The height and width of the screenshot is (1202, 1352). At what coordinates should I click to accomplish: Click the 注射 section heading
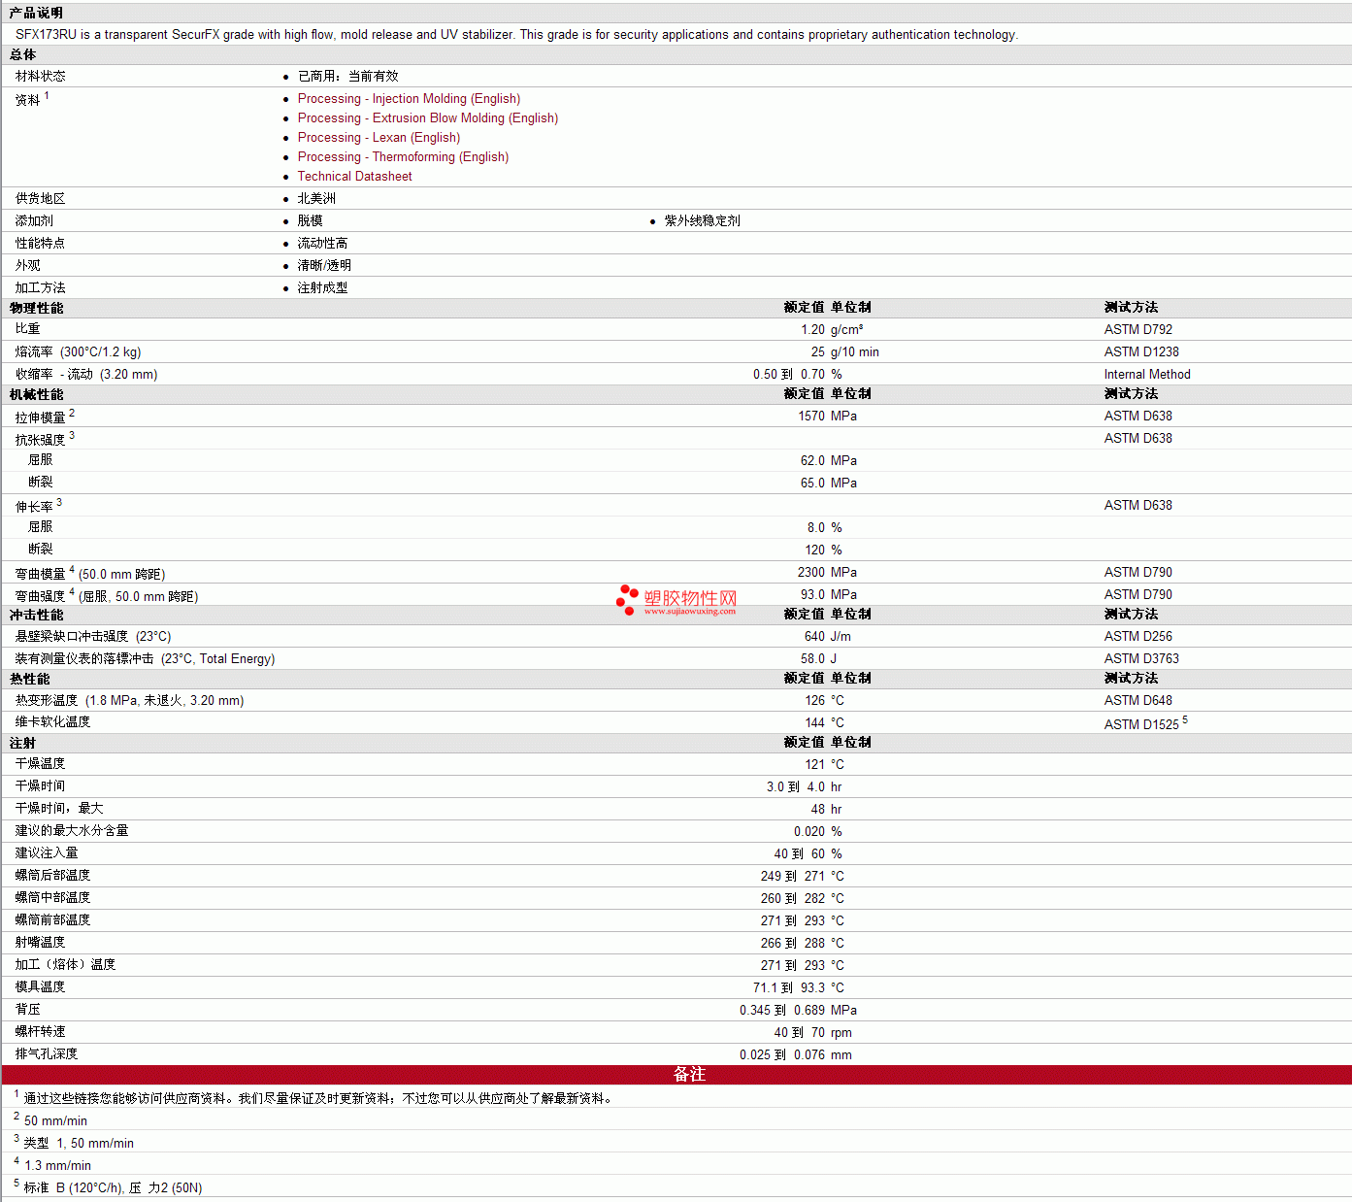(x=23, y=744)
